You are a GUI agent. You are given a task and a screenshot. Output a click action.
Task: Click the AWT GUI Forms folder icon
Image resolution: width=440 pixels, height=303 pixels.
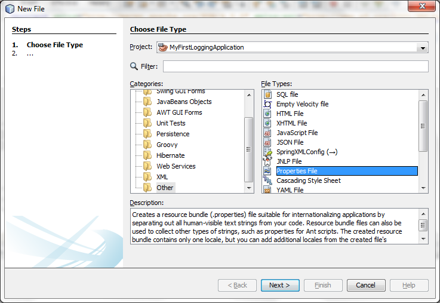coord(147,112)
